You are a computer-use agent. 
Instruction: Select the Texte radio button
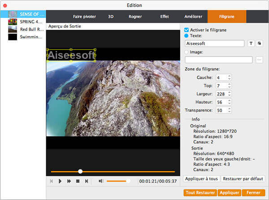tap(187, 35)
